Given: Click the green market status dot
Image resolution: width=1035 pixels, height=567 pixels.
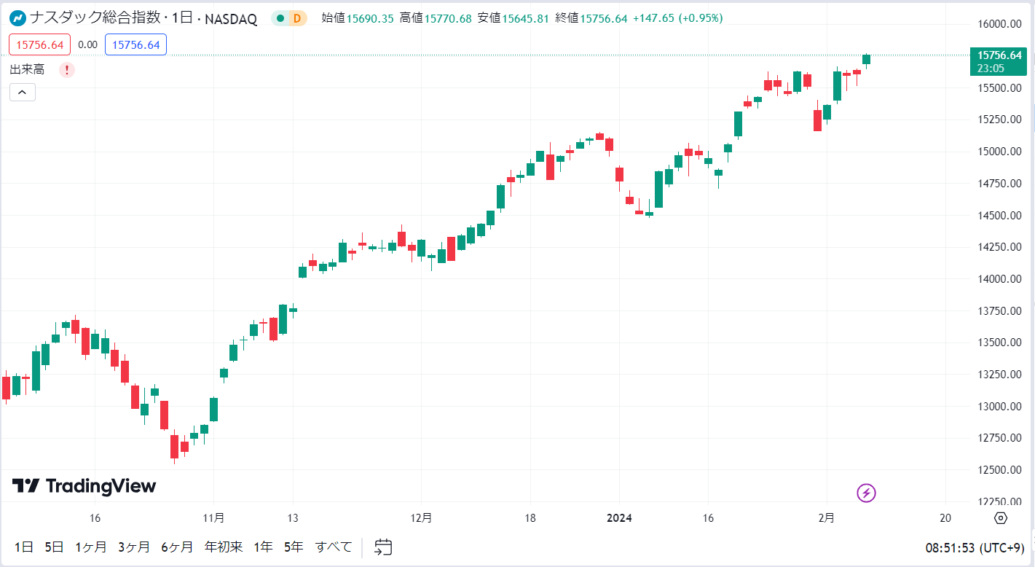Looking at the screenshot, I should (280, 18).
